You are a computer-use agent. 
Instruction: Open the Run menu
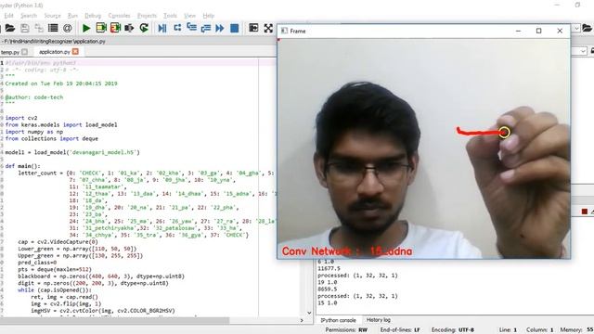72,16
